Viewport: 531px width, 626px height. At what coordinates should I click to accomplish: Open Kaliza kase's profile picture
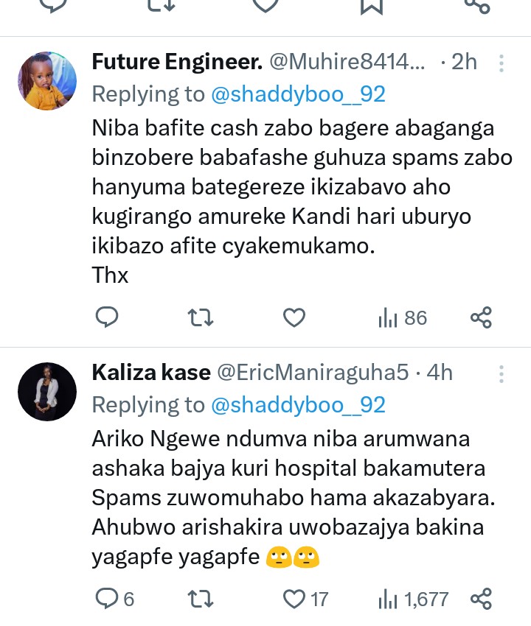pyautogui.click(x=46, y=391)
